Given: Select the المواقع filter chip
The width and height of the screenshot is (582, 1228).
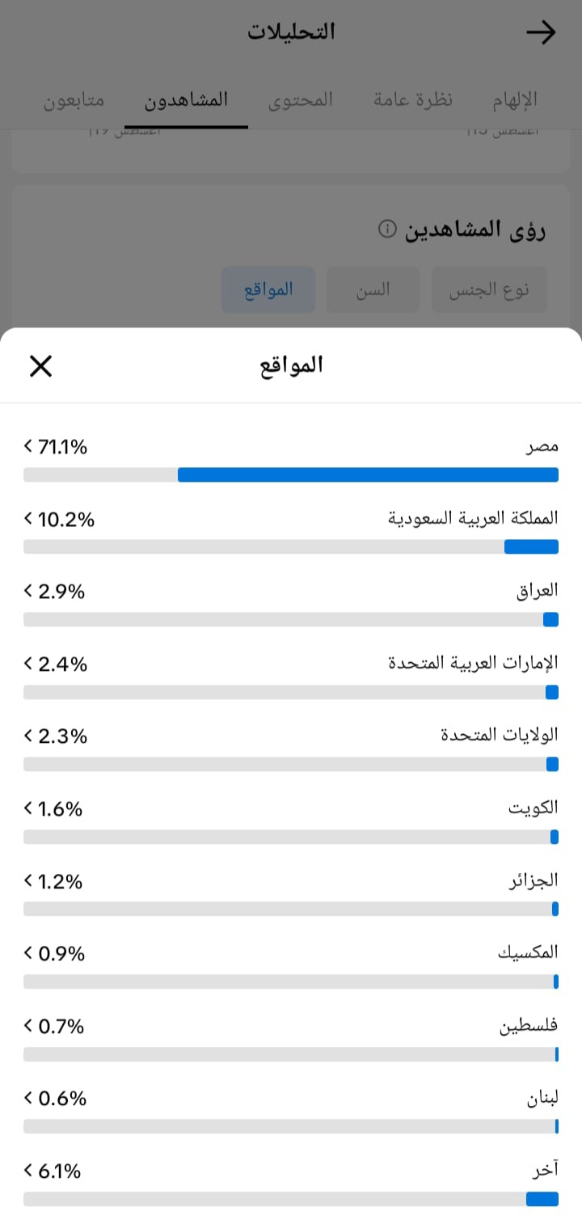Looking at the screenshot, I should coord(268,289).
